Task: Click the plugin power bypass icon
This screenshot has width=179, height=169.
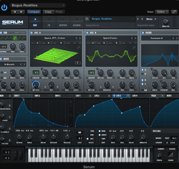Action: pyautogui.click(x=4, y=8)
